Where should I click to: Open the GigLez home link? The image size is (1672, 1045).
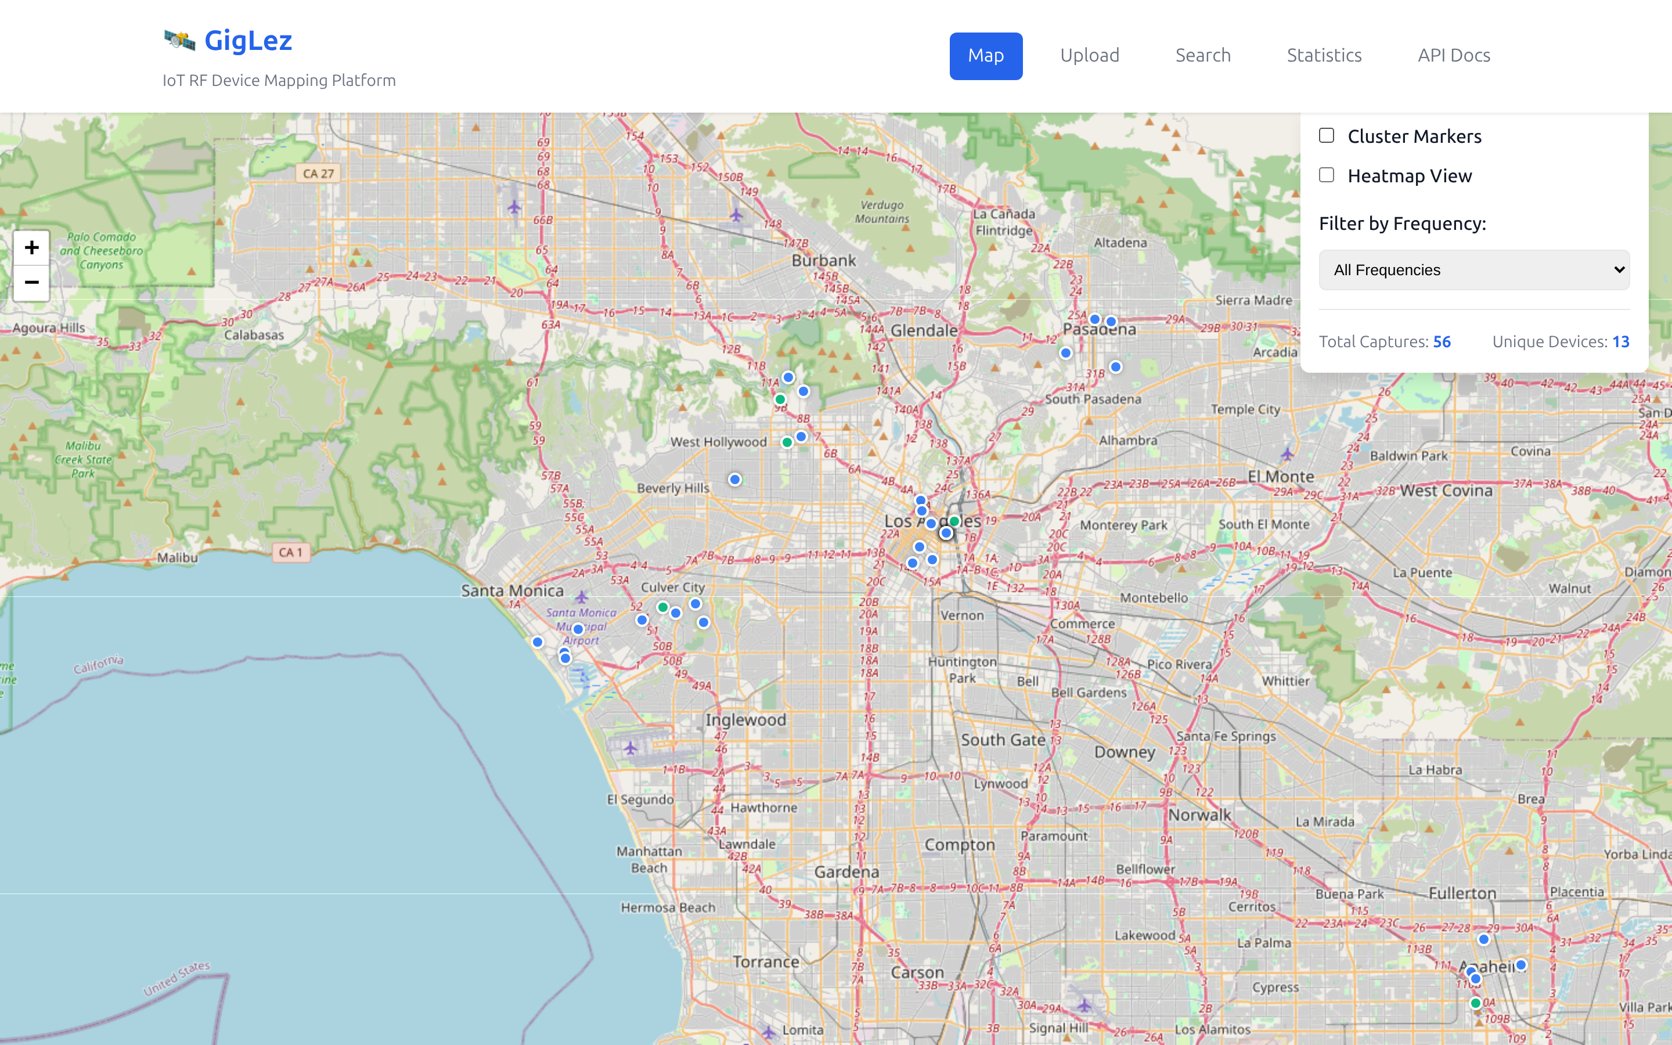coord(248,40)
